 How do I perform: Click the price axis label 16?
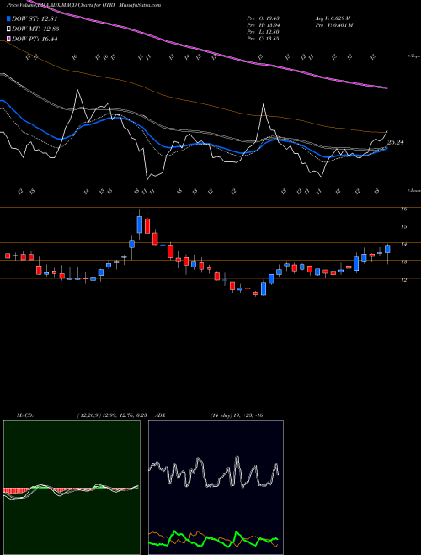403,209
